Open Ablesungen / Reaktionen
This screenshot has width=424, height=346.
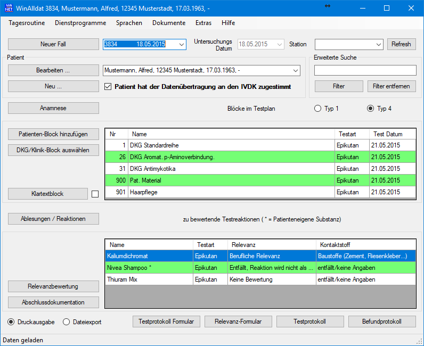[x=53, y=219]
